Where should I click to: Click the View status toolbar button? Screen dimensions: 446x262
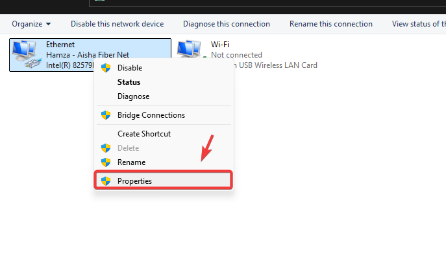tap(418, 24)
